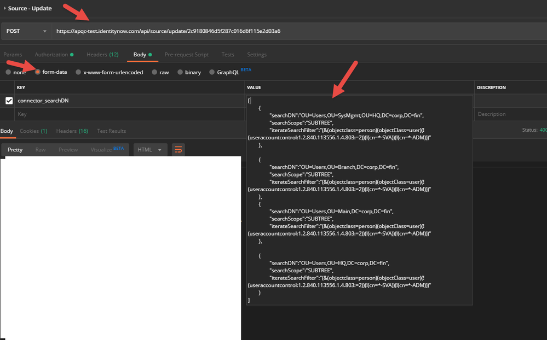Click the wrap lines icon in response toolbar
The height and width of the screenshot is (340, 547).
[x=178, y=150]
